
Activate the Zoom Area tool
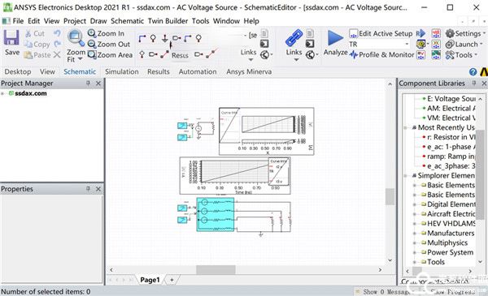click(x=92, y=55)
